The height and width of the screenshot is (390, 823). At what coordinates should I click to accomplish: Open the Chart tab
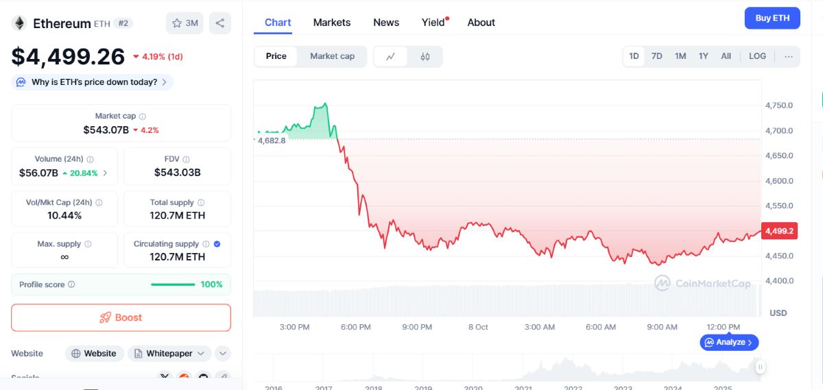[278, 23]
